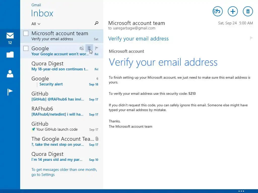Viewport: 258px width, 193px height.
Task: Click recipient uaregarbagw@gmail.com address
Action: pyautogui.click(x=134, y=28)
